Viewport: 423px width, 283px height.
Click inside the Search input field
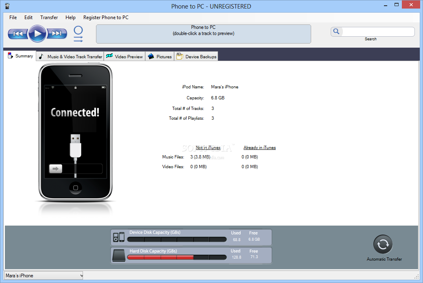378,31
